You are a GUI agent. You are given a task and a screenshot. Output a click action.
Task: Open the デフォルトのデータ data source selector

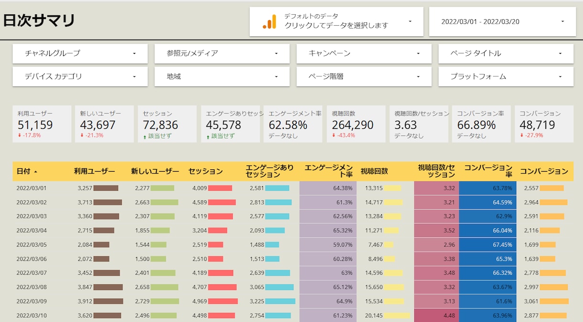(x=336, y=21)
